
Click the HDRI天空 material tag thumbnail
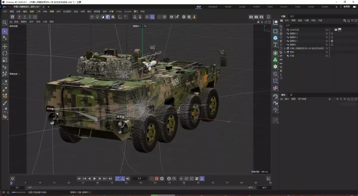(x=340, y=30)
